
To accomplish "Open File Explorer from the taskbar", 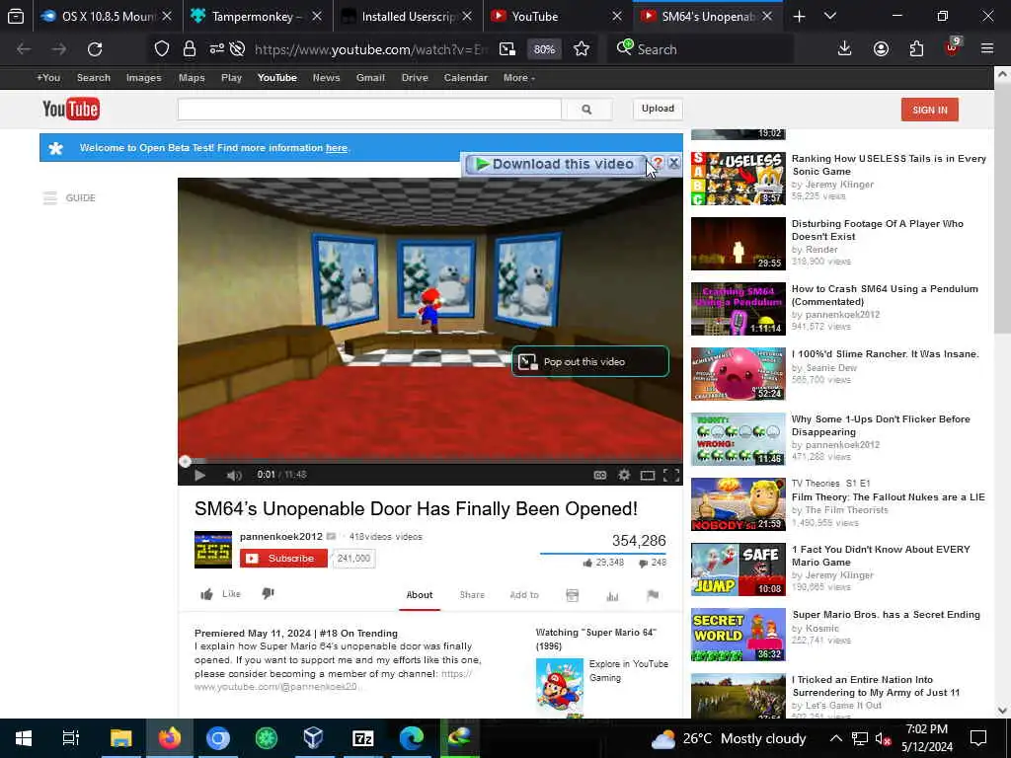I will [x=120, y=738].
